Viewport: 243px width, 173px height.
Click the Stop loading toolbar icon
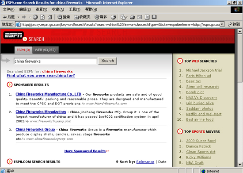(x=35, y=17)
